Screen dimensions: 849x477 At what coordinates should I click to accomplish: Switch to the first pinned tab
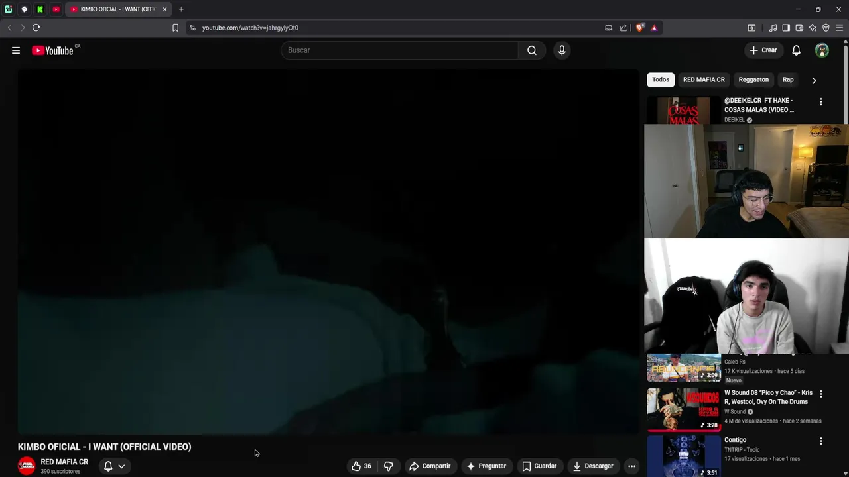click(8, 9)
